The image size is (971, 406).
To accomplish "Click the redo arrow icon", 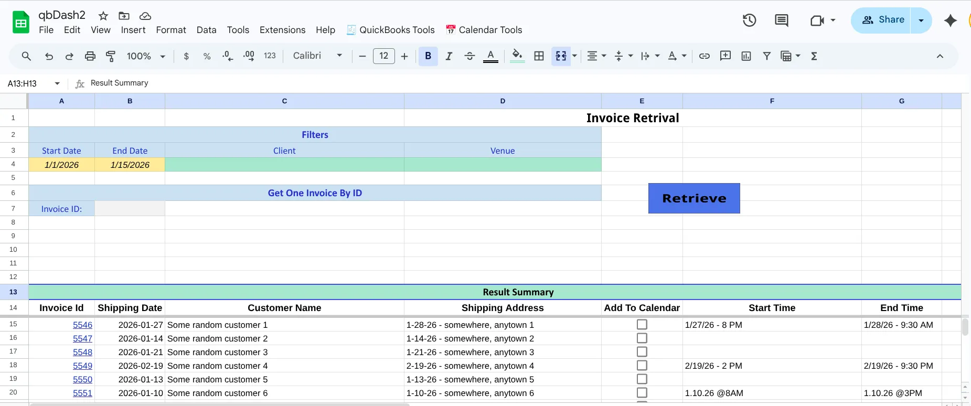I will 69,56.
